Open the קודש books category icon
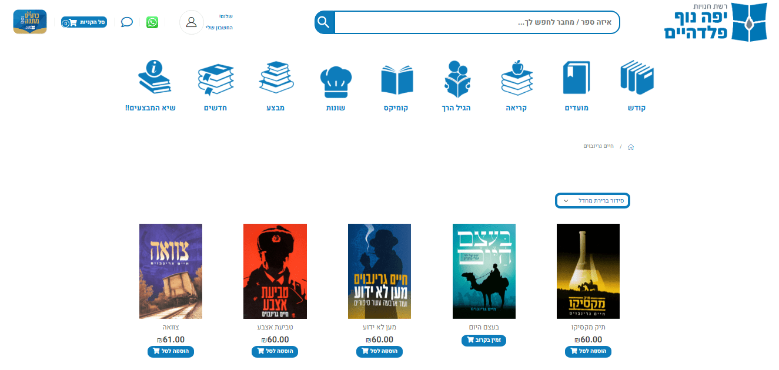This screenshot has width=779, height=370. coord(637,78)
